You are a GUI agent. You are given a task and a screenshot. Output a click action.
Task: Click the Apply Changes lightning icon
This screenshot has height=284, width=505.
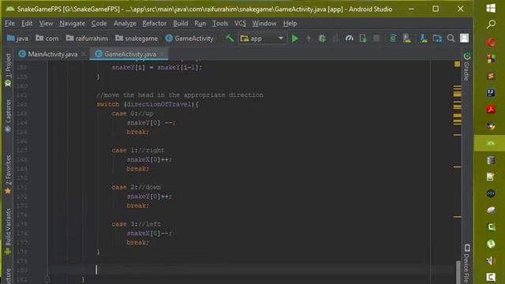pyautogui.click(x=309, y=39)
